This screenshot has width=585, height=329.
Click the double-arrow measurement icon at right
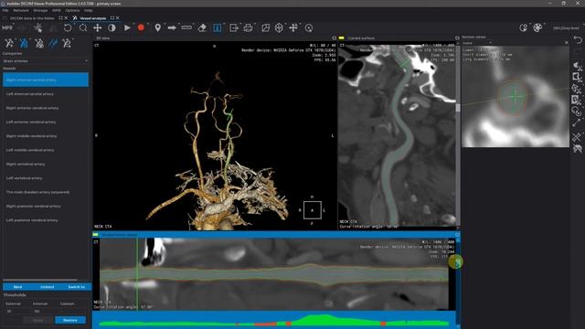(x=577, y=122)
